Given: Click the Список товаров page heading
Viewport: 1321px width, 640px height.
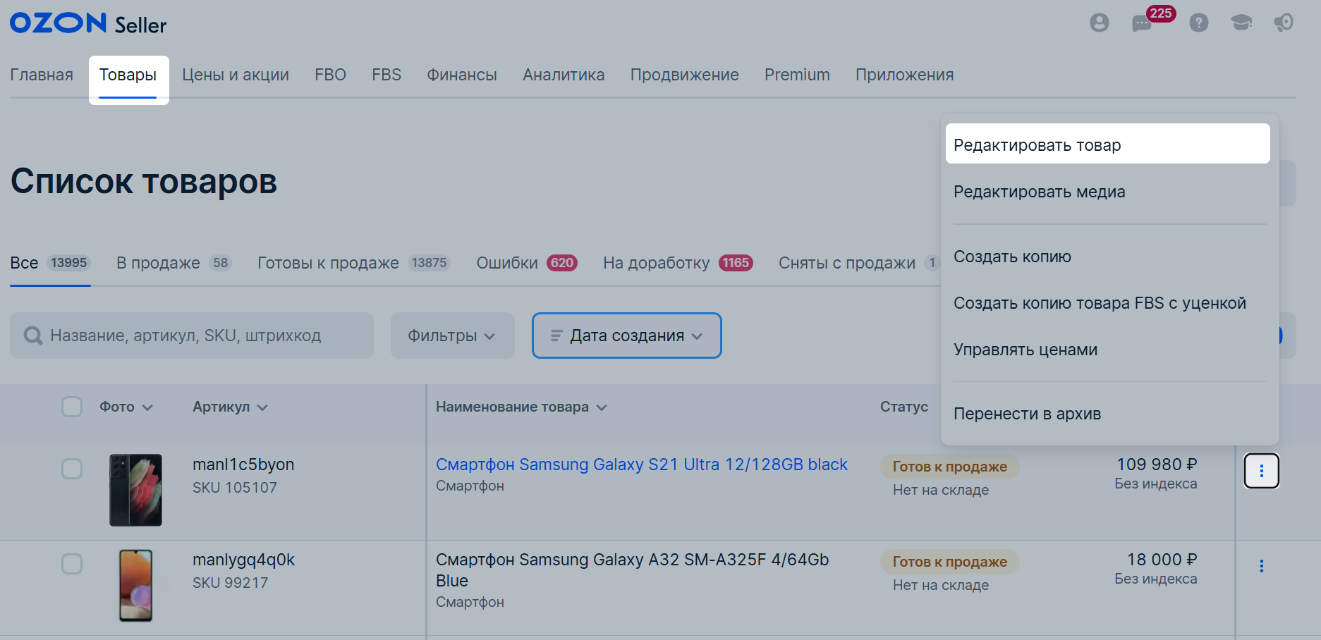Looking at the screenshot, I should [x=144, y=182].
